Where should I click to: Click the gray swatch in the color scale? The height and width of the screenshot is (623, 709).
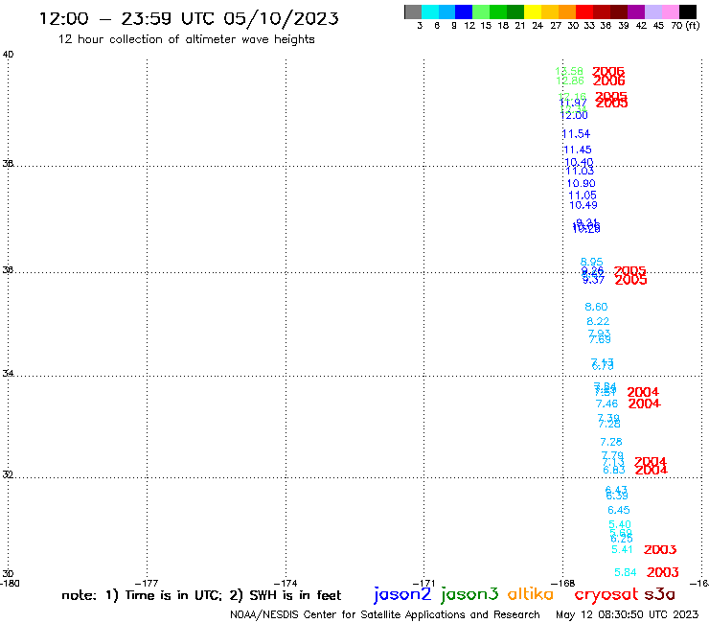click(x=413, y=12)
